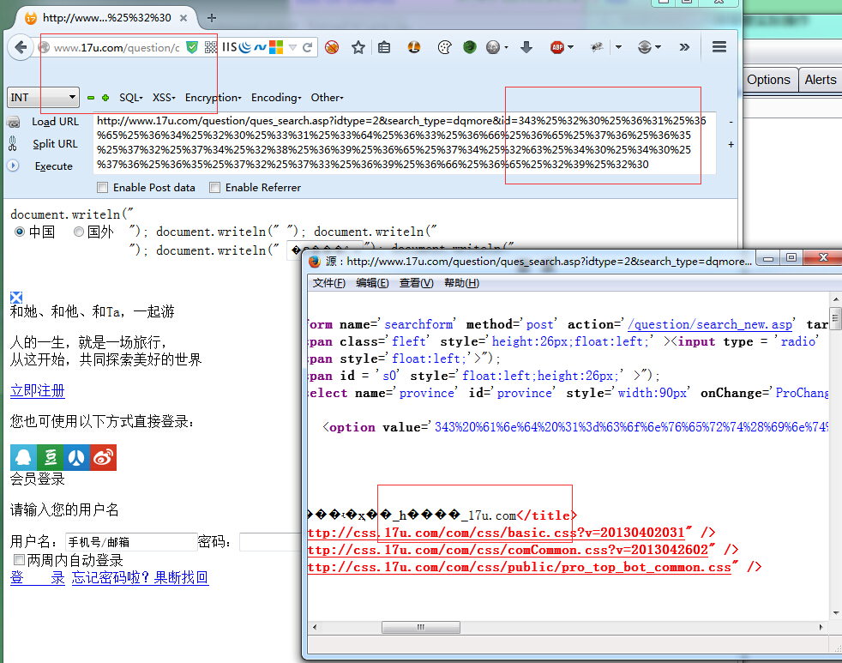Expand the Encryption menu in HackBar

[x=213, y=98]
